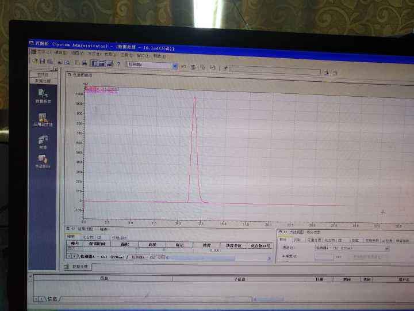Click the results table horizontal scrollbar

coord(219,258)
